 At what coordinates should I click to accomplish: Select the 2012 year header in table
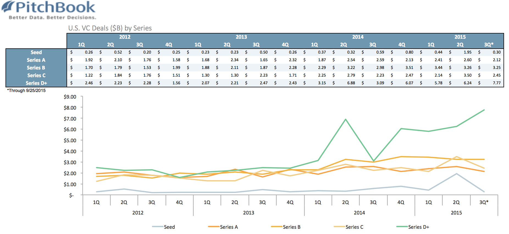(125, 37)
